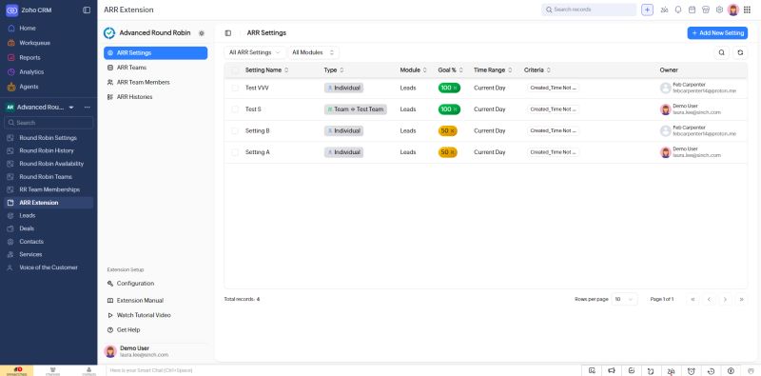Click the Search records field
This screenshot has height=376, width=761.
tap(589, 10)
